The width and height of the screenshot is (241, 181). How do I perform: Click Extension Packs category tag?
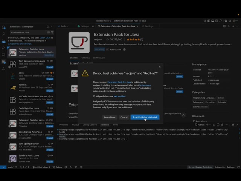point(200,107)
